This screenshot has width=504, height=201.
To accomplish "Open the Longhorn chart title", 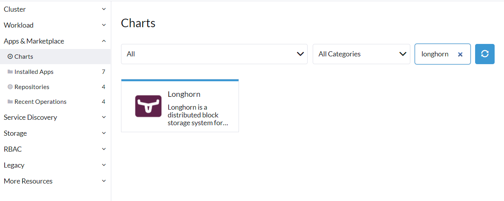I will click(184, 94).
